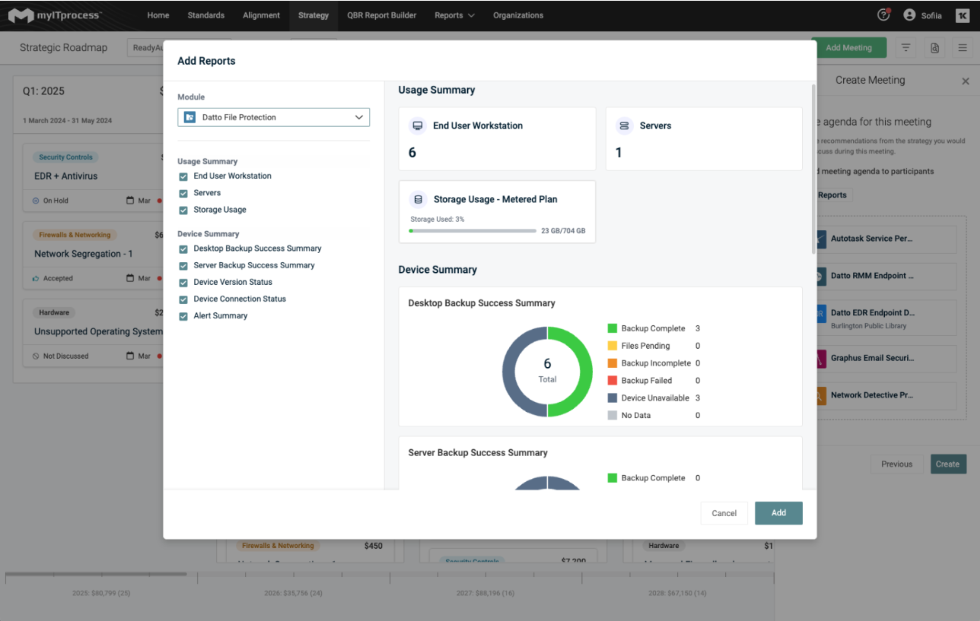The image size is (980, 621).
Task: Click the Accepted thumbs-up status icon
Action: [x=36, y=278]
